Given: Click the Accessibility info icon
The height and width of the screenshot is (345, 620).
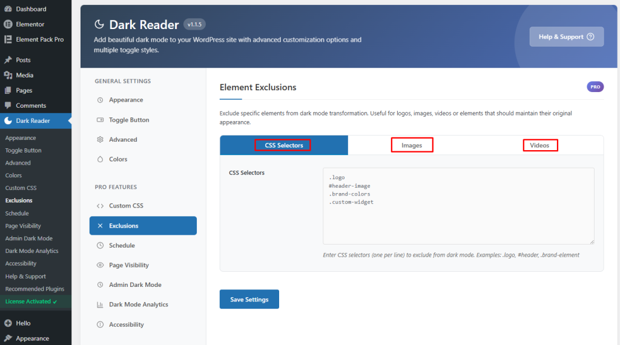Looking at the screenshot, I should click(x=100, y=324).
